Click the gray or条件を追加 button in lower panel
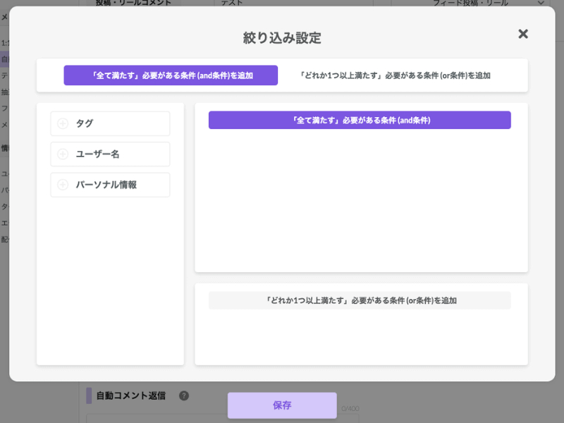564x423 pixels. click(360, 300)
